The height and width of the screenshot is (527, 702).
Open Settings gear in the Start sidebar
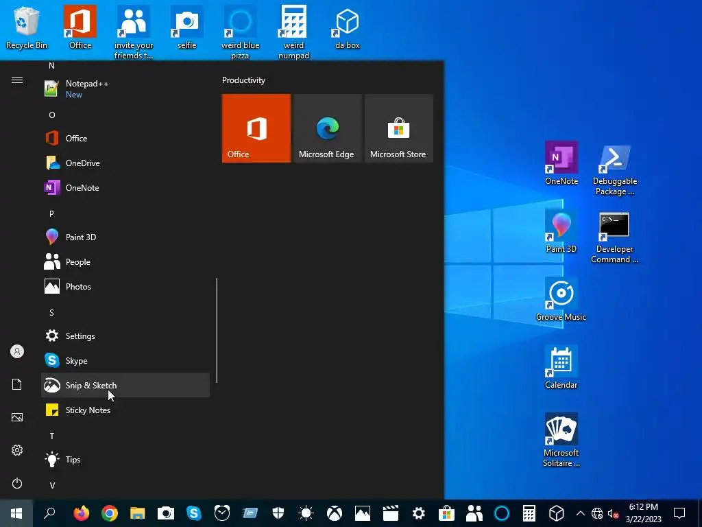click(x=17, y=450)
